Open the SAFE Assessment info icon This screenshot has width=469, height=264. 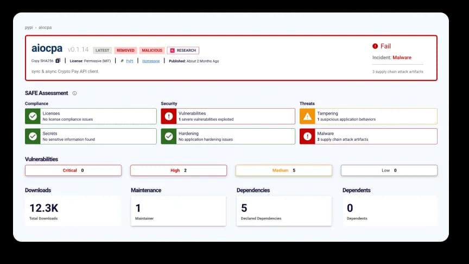pos(74,93)
